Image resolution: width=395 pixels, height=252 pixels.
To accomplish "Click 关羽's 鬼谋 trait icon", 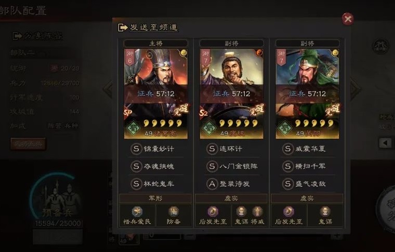I will [x=325, y=211].
